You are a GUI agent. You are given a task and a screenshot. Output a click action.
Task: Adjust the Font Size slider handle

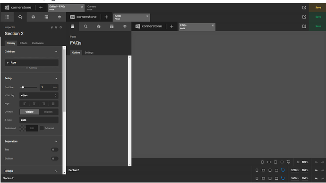23,87
